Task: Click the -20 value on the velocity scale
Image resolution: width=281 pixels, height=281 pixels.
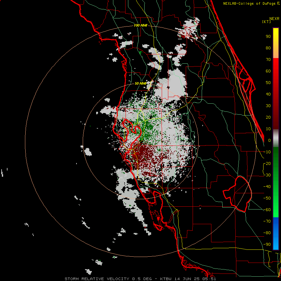Action: coord(267,164)
